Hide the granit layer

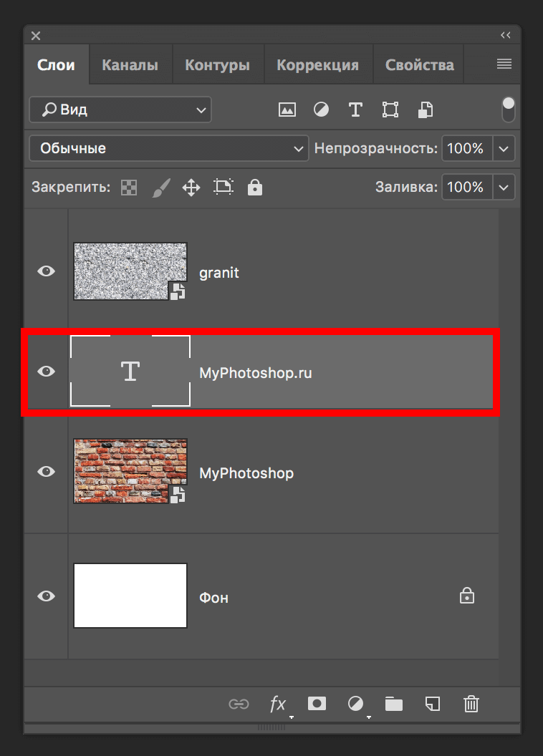pos(46,271)
